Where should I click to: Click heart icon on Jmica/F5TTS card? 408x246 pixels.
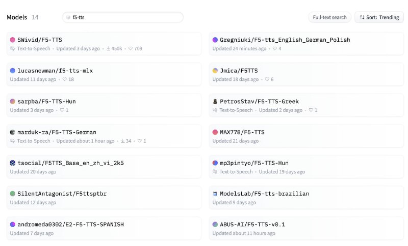[x=267, y=79]
